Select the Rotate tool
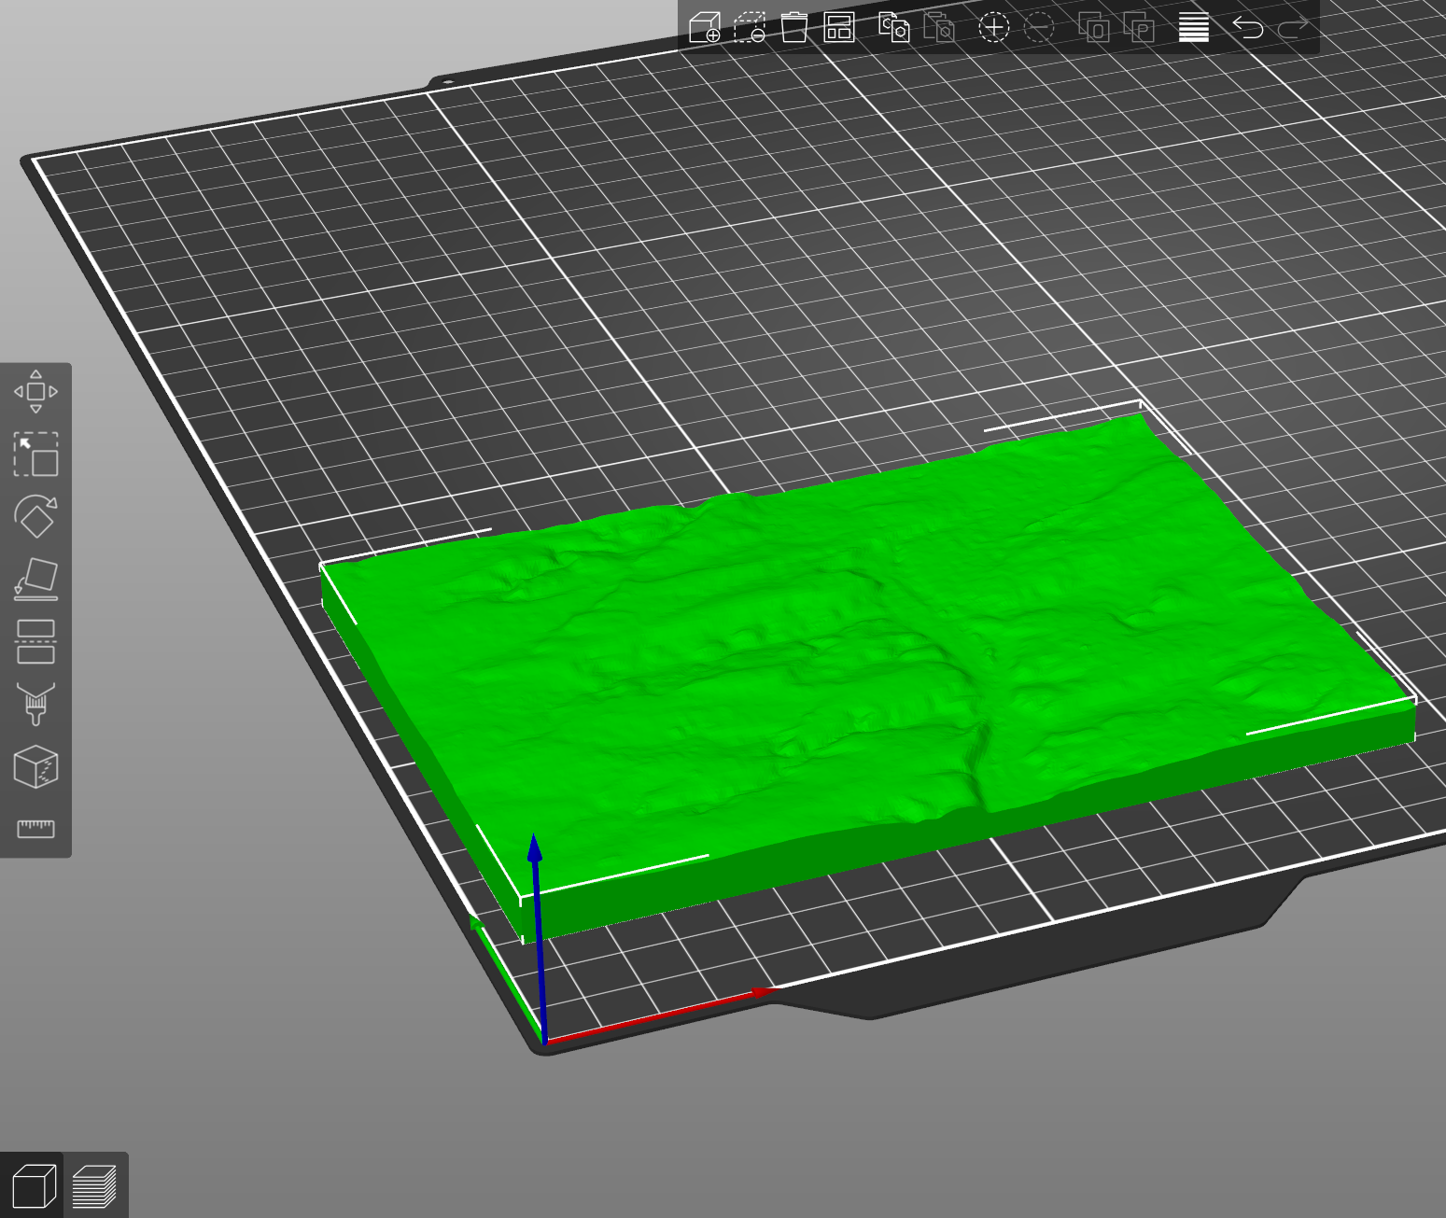1446x1218 pixels. [x=35, y=517]
